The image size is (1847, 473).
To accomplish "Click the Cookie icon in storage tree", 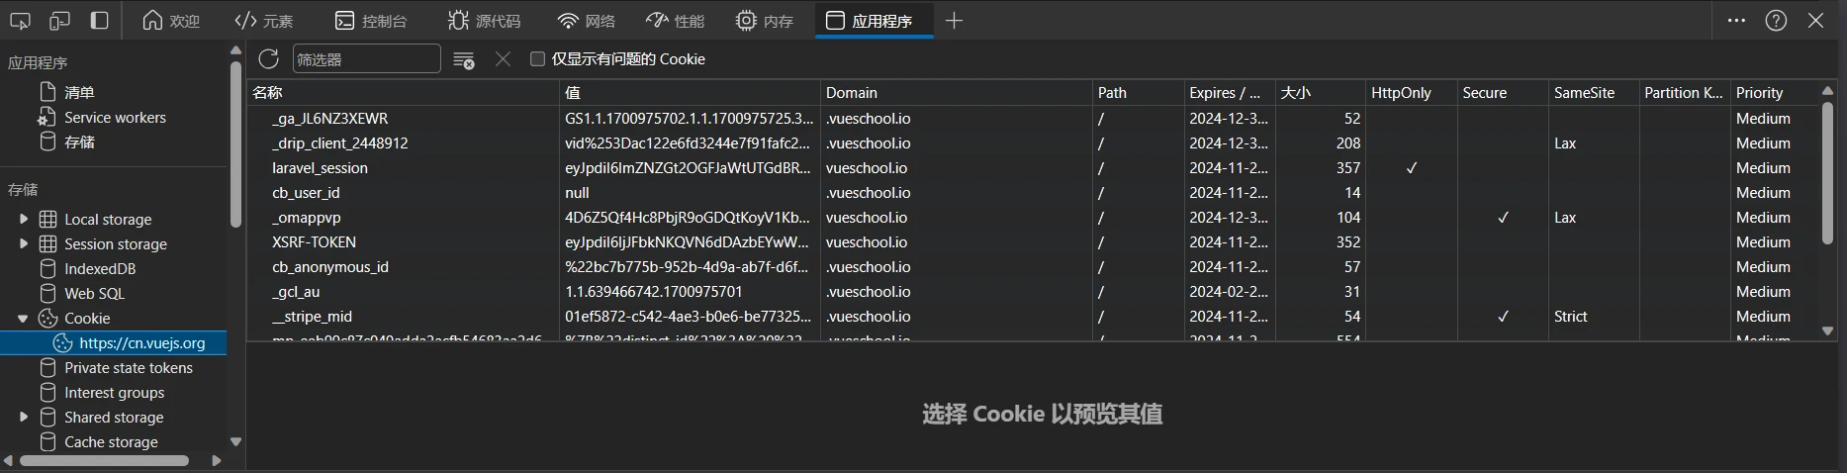I will (47, 319).
